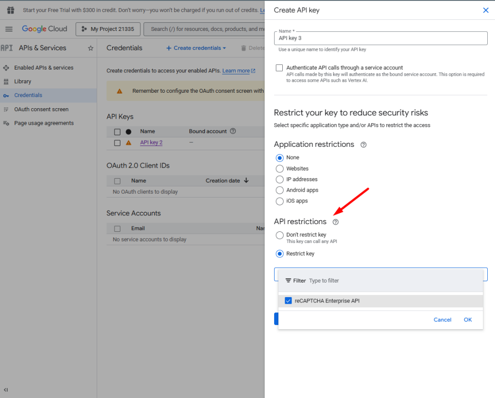Open the API key 2 link
495x398 pixels.
point(151,142)
